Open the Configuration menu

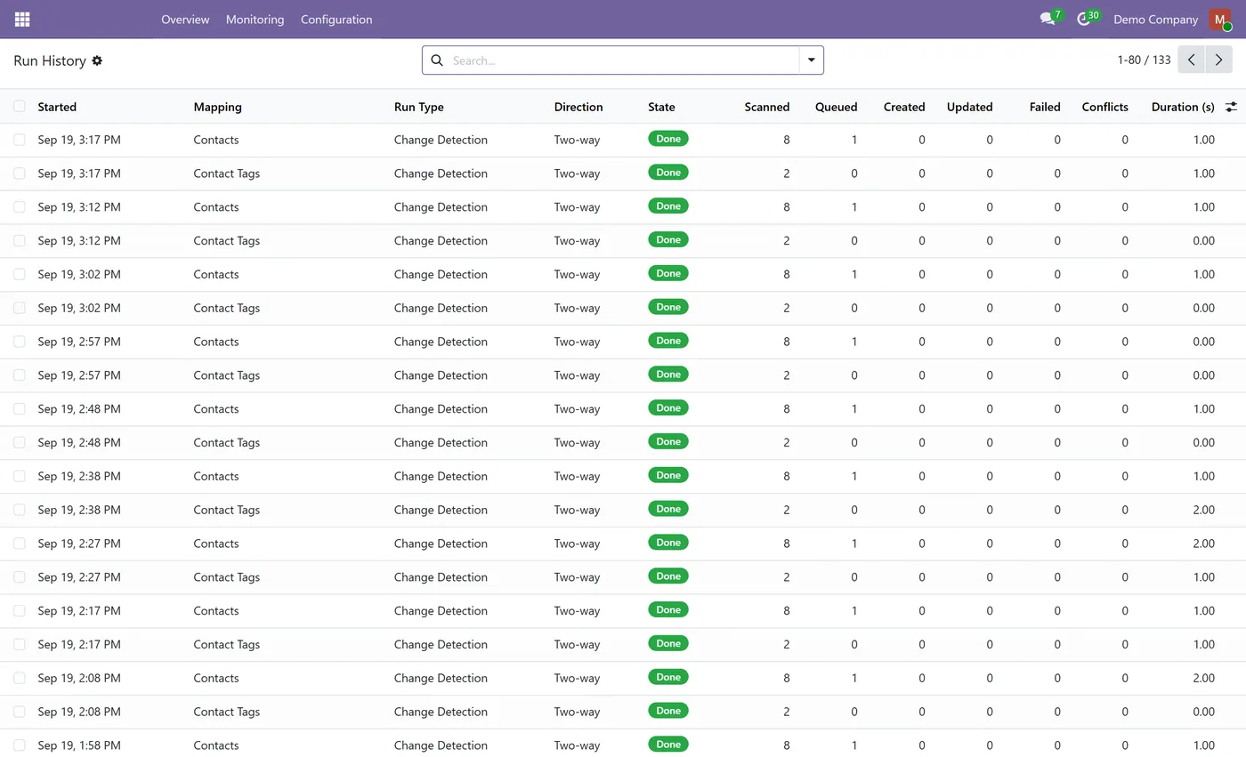(x=336, y=19)
